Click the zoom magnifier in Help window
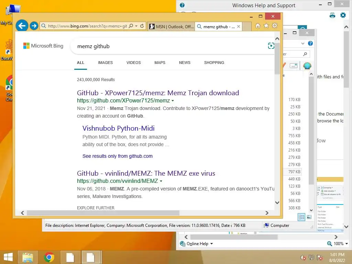 pos(329,244)
